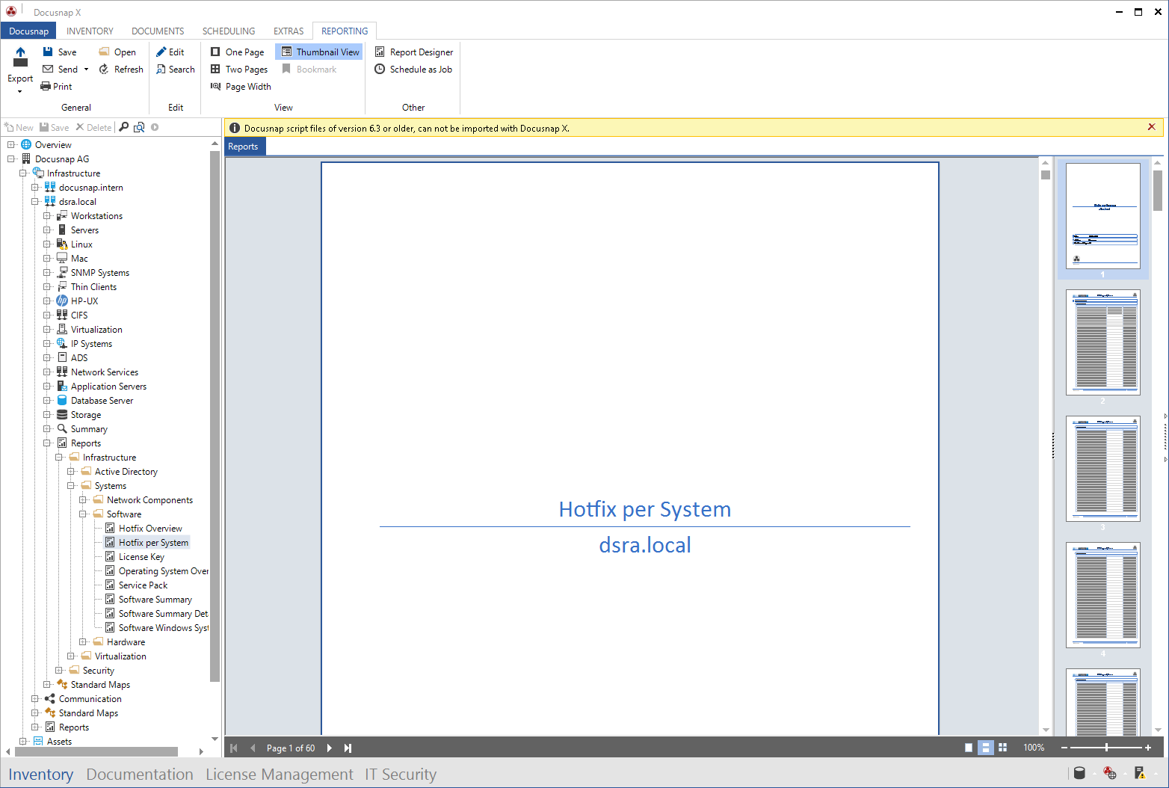Screen dimensions: 1169x788
Task: Select the One Page view icon
Action: 215,52
